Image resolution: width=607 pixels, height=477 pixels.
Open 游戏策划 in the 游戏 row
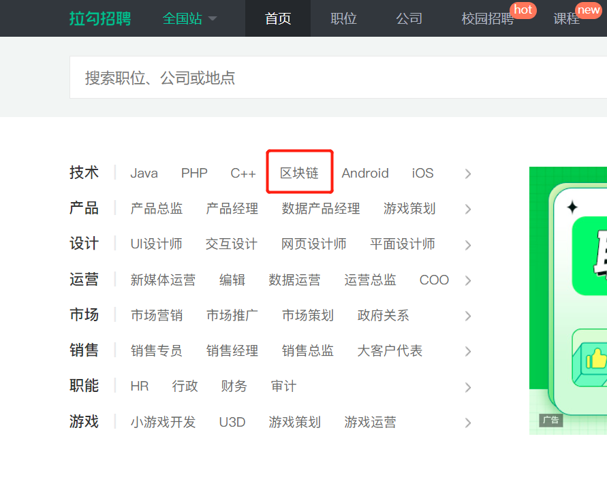[294, 422]
